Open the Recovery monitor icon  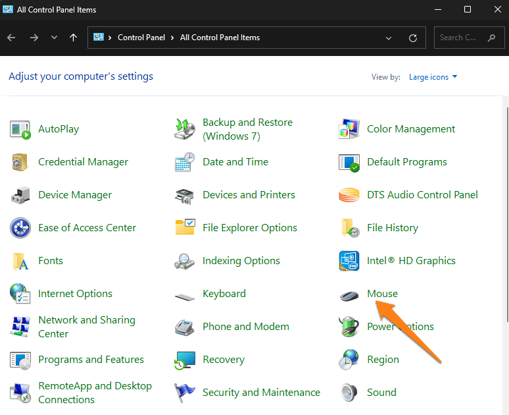coord(185,360)
